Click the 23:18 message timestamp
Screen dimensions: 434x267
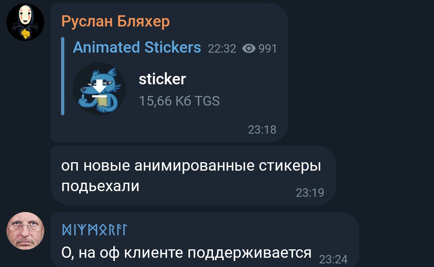(x=262, y=130)
